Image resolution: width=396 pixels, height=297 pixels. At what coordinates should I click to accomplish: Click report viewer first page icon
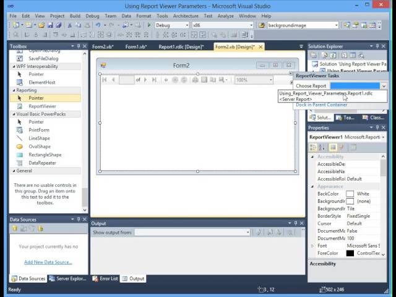click(x=105, y=80)
